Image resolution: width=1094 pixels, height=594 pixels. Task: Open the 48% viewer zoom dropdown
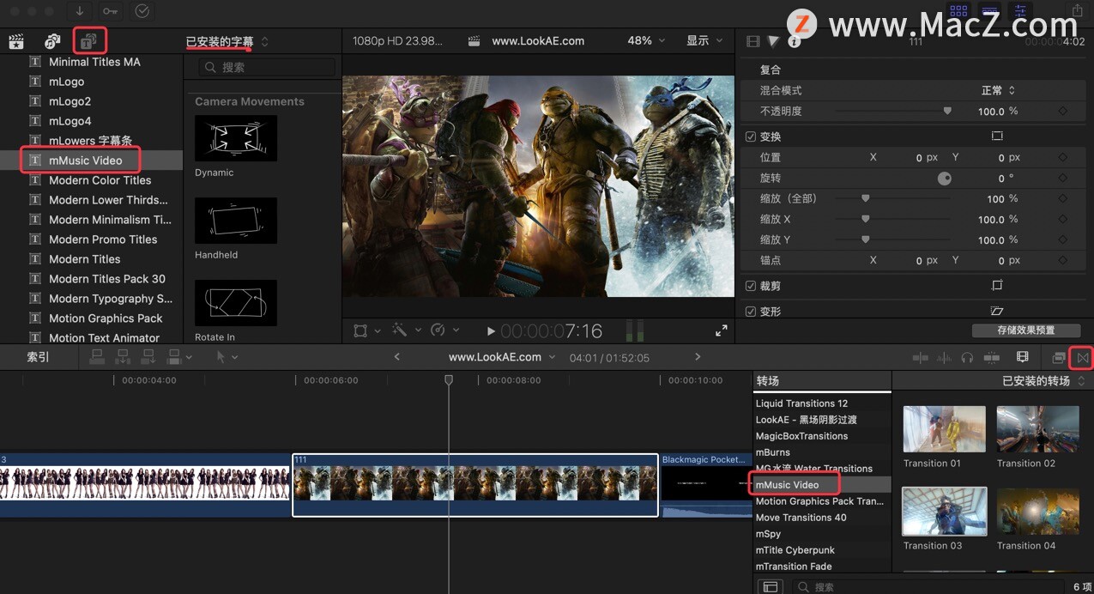tap(645, 40)
